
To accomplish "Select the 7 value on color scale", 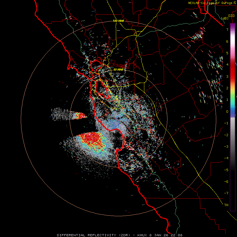I will (227, 29).
